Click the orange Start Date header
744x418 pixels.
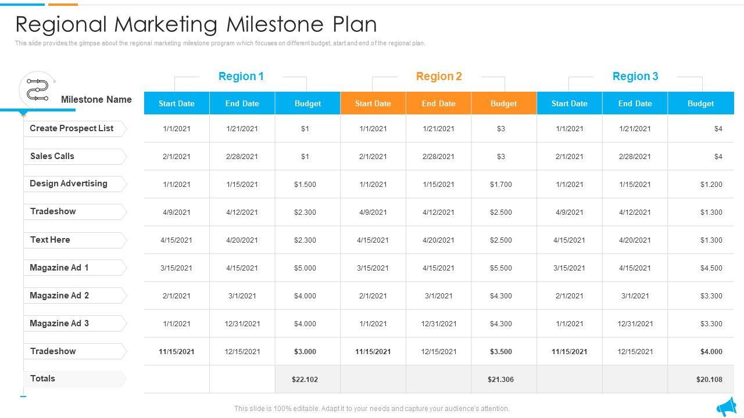(373, 103)
